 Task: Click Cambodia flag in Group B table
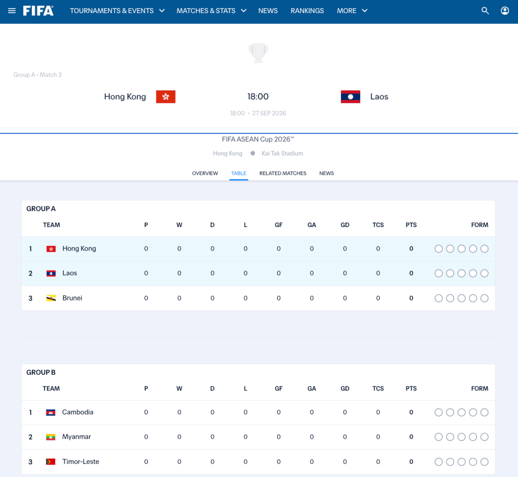pos(51,412)
